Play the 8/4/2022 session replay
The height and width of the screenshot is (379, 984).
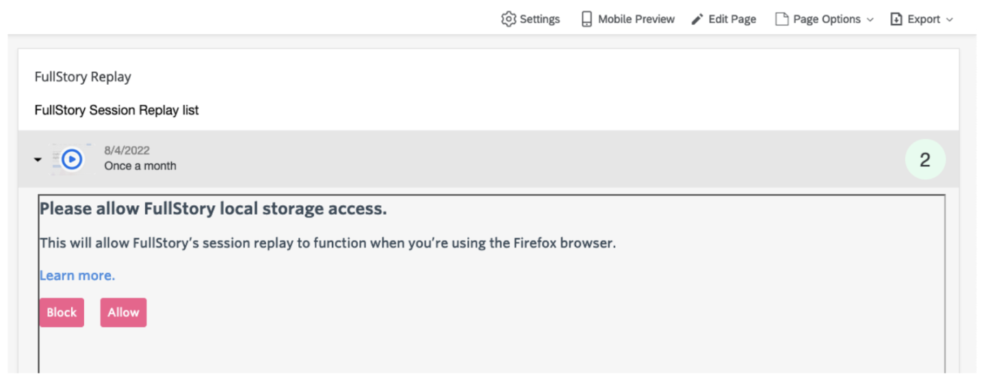pyautogui.click(x=72, y=159)
